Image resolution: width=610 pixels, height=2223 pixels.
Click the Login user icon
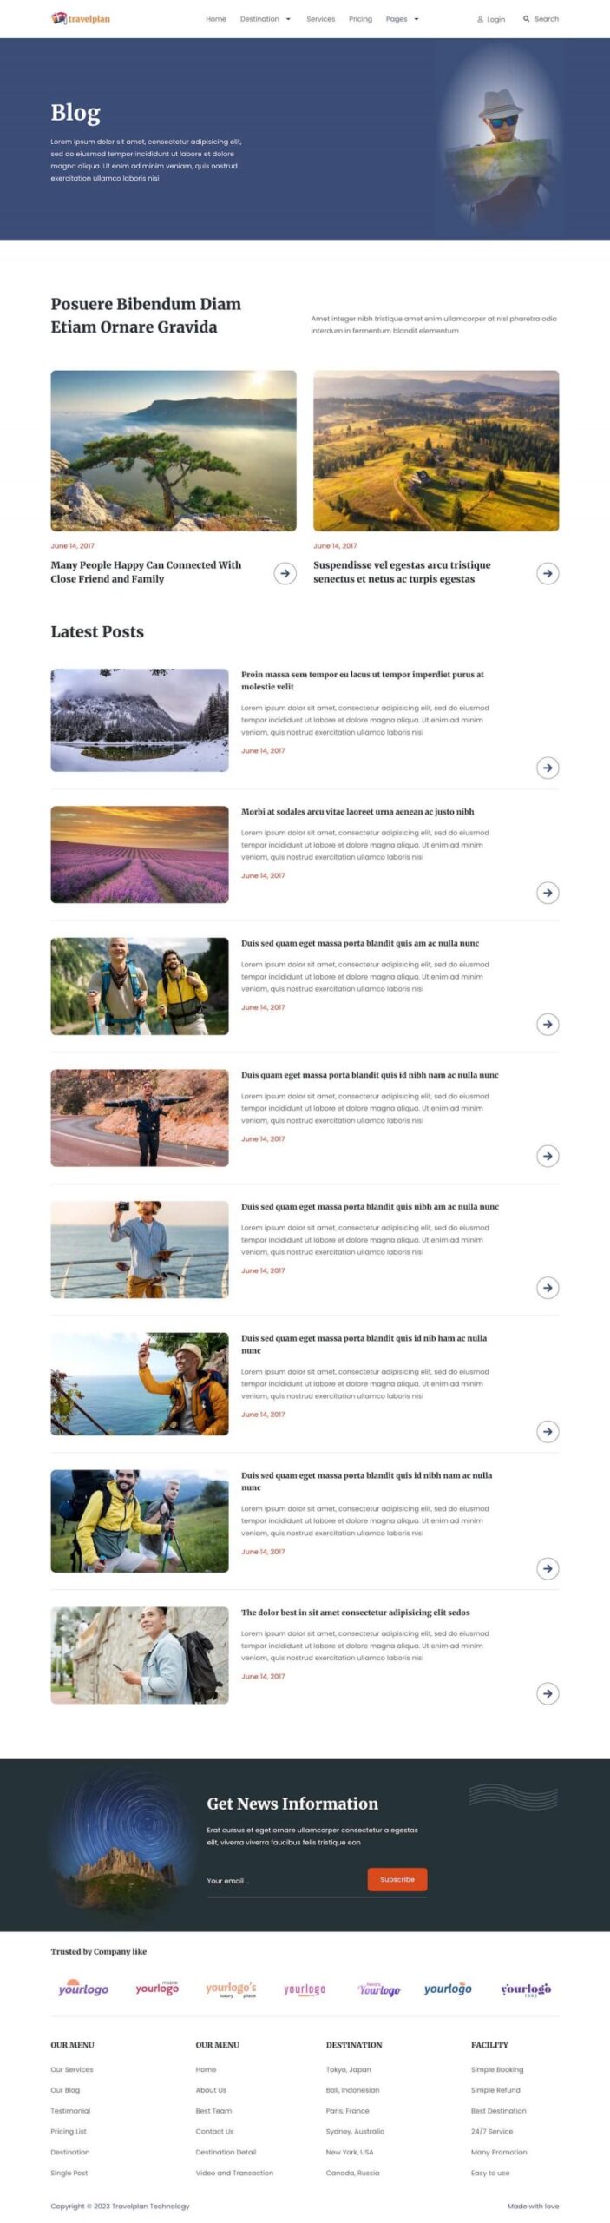tap(481, 19)
